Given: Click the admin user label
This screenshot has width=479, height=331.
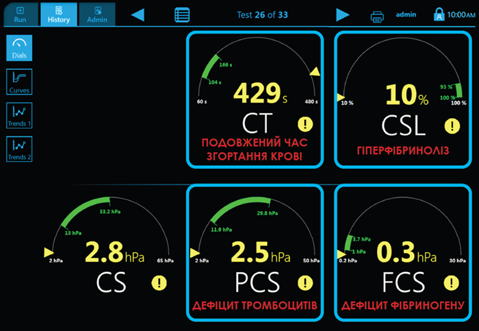Looking at the screenshot, I should (406, 15).
